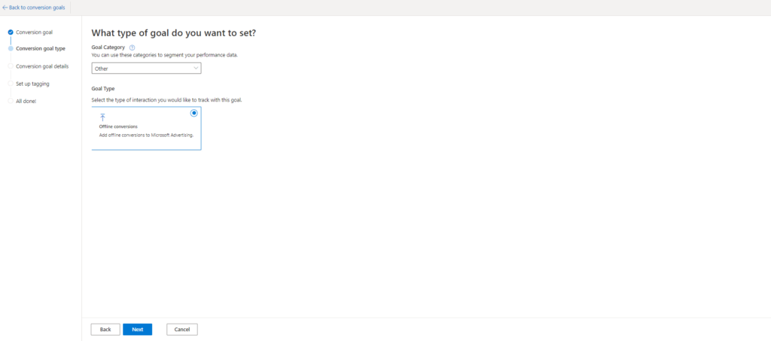Image resolution: width=771 pixels, height=341 pixels.
Task: Click the Next button
Action: pyautogui.click(x=138, y=329)
